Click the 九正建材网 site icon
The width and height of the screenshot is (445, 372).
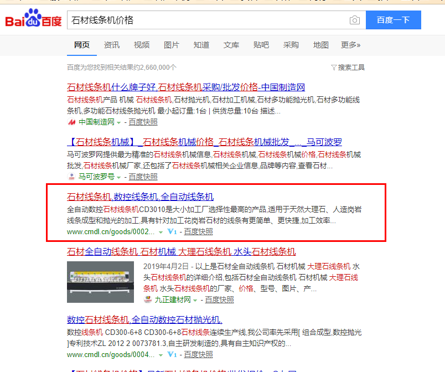tap(148, 299)
